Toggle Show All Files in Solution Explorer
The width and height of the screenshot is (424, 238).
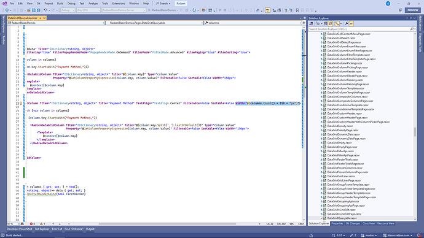[x=330, y=24]
